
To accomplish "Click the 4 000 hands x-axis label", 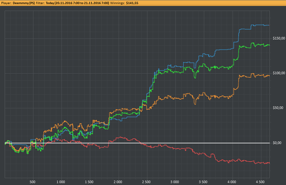I will (x=232, y=182).
